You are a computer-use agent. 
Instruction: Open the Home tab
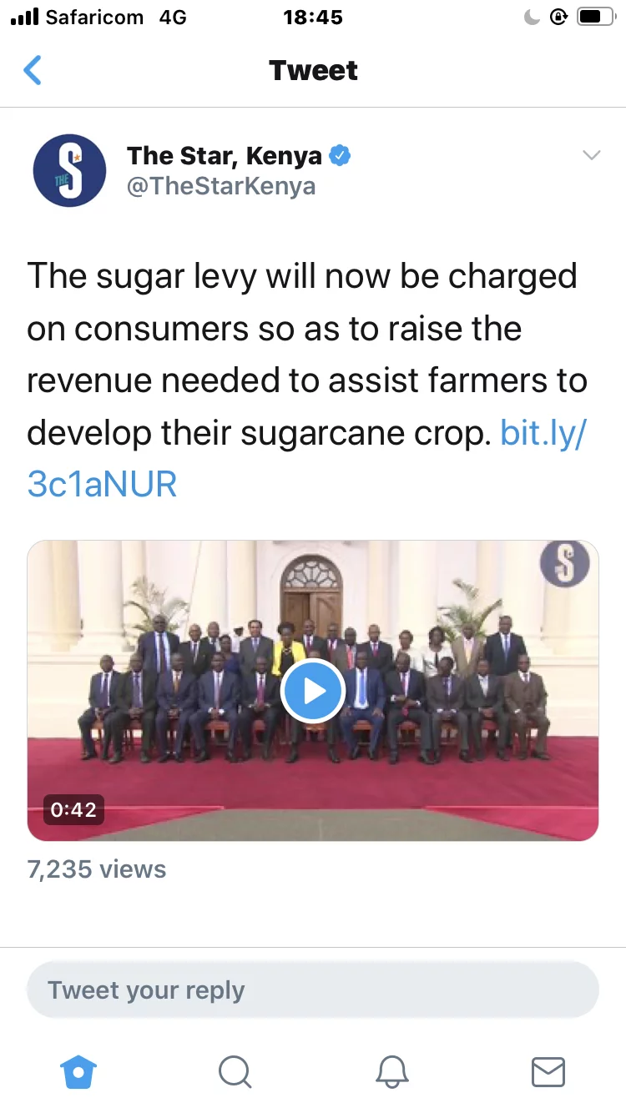click(79, 1071)
